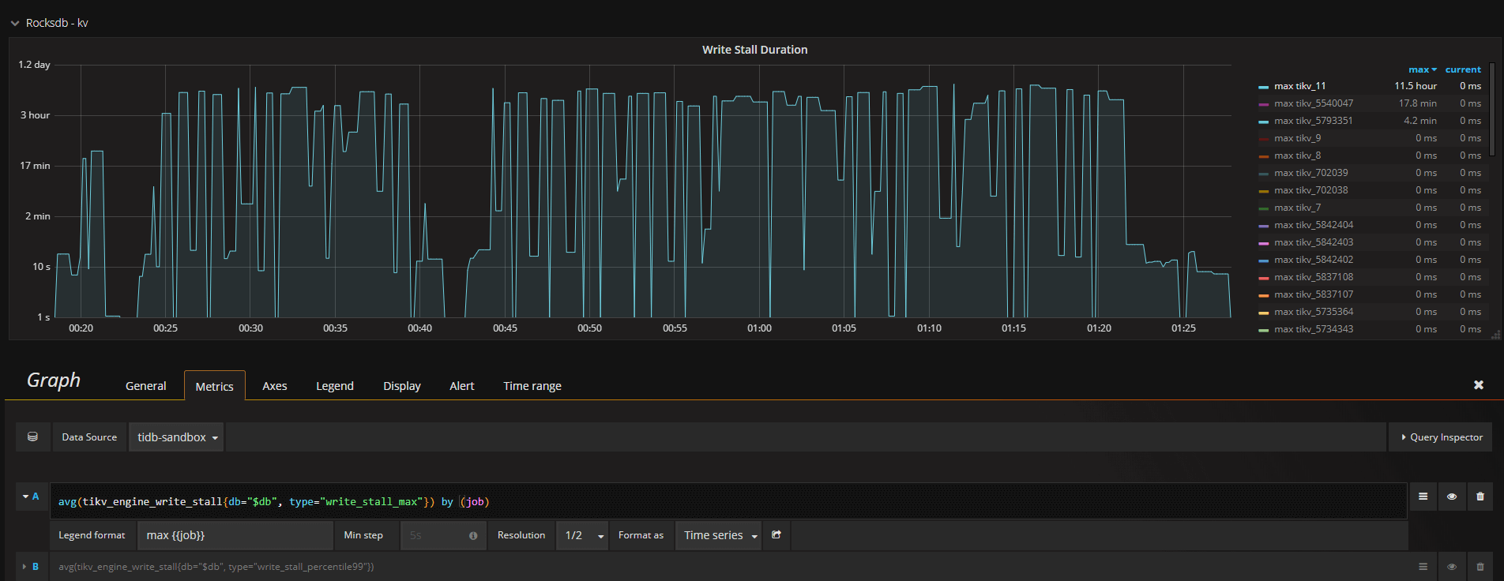Screen dimensions: 1504x581
Task: Open the Display tab
Action: (402, 386)
